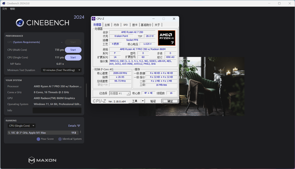Viewport: 295px width, 169px height.
Task: Start the CPU Single Core test
Action: (x=73, y=58)
